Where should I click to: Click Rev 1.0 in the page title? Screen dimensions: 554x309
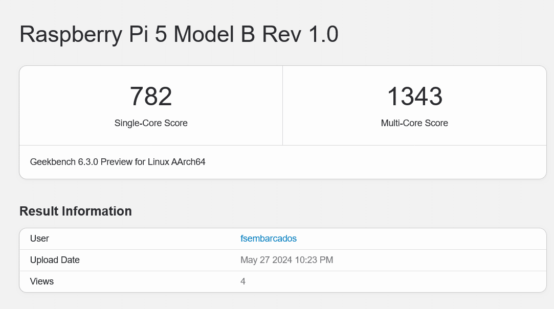(300, 35)
